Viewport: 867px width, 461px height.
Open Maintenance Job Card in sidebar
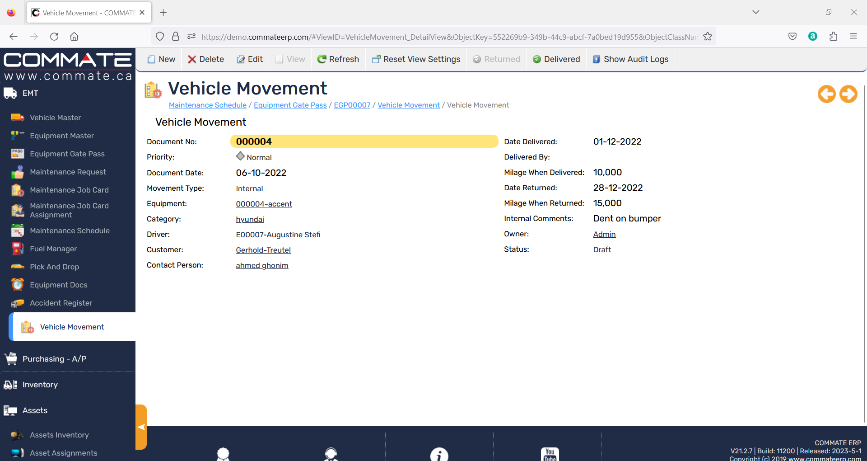click(x=69, y=190)
